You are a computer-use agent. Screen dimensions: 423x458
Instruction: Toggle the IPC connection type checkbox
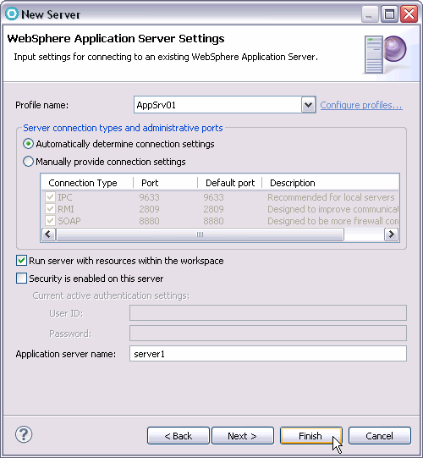[50, 197]
